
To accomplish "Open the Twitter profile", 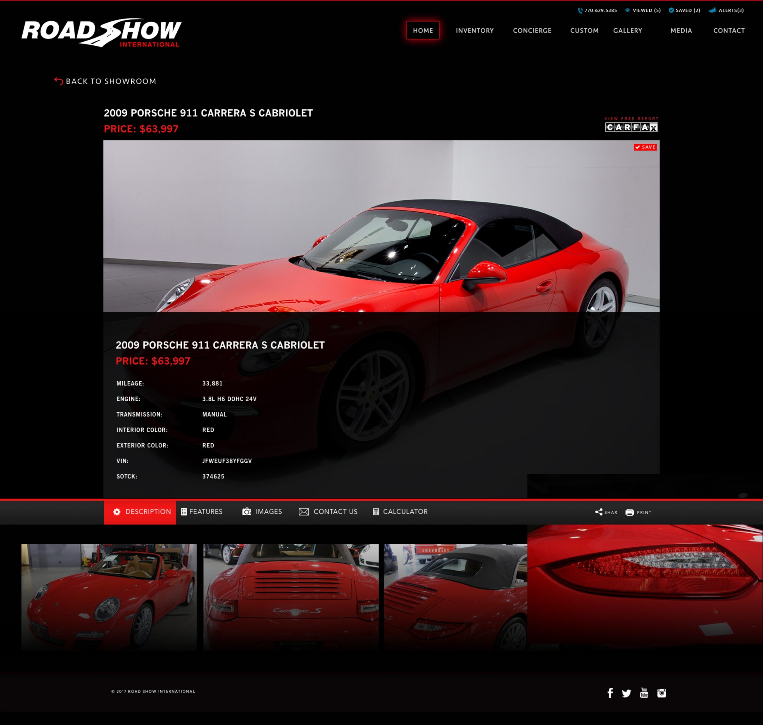I will tap(626, 693).
